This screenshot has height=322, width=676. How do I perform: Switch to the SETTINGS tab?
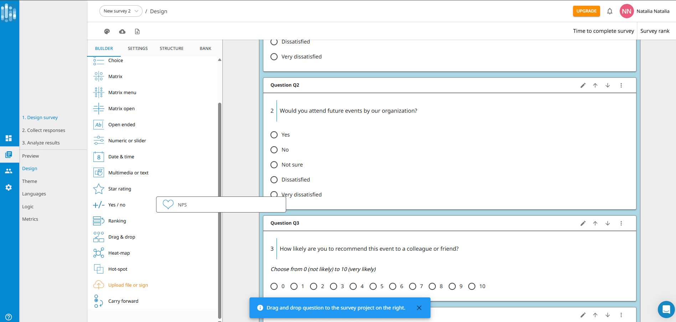pyautogui.click(x=138, y=48)
